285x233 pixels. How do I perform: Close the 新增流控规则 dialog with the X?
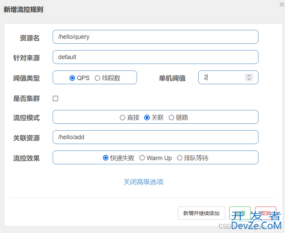tap(282, 4)
